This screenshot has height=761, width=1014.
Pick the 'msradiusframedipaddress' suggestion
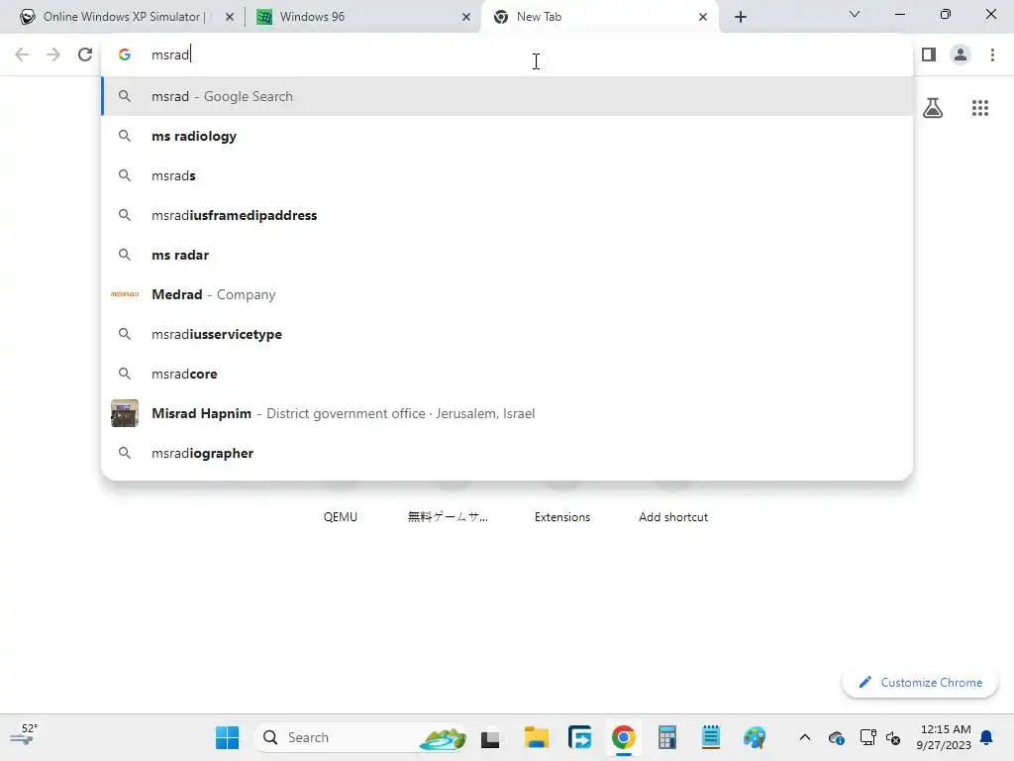(507, 215)
